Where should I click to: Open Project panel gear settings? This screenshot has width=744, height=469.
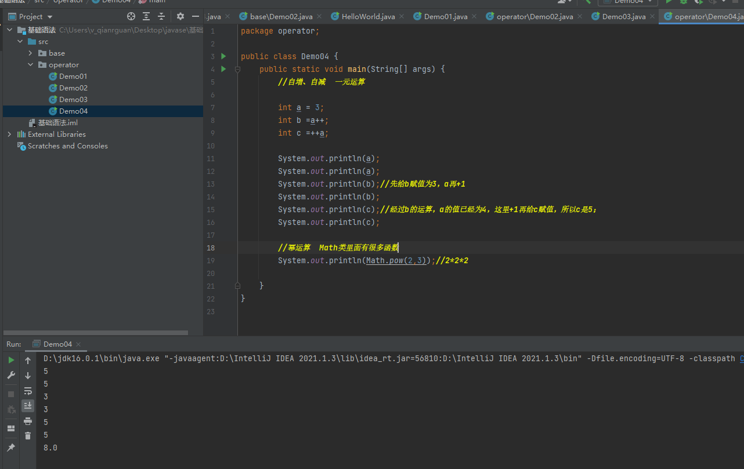[180, 17]
